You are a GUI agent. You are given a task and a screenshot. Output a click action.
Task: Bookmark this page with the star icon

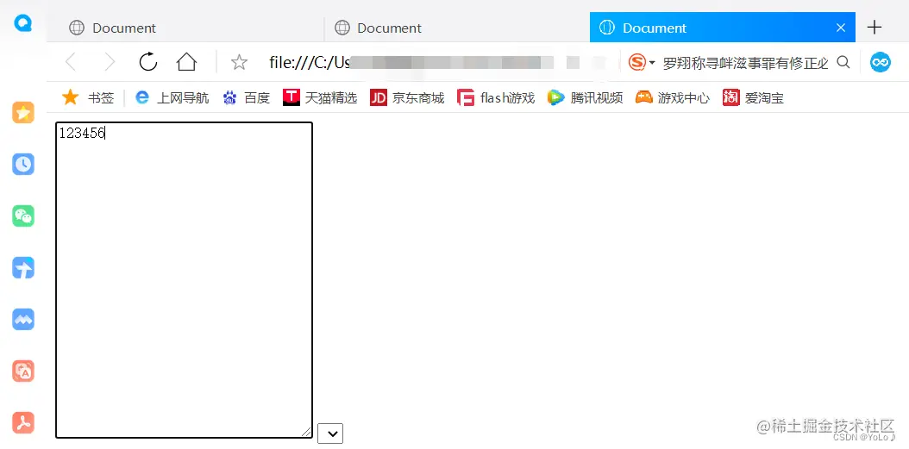click(x=239, y=63)
